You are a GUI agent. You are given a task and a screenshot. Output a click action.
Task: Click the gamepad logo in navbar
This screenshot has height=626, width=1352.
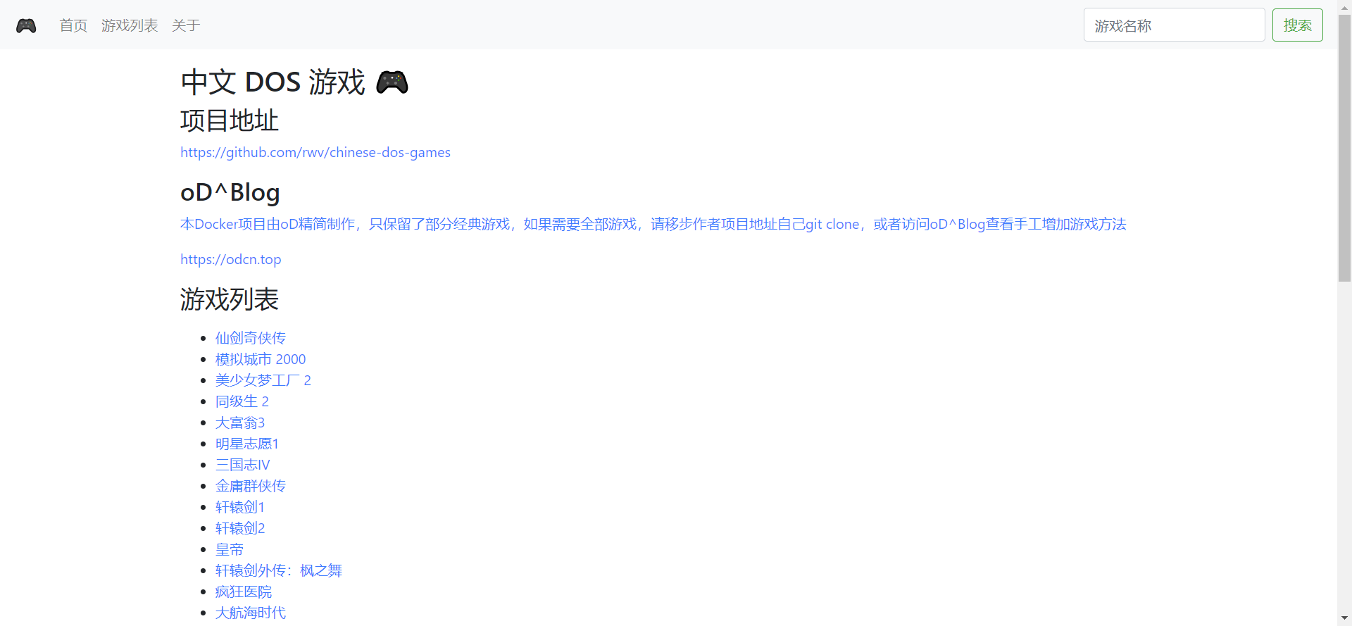coord(26,26)
